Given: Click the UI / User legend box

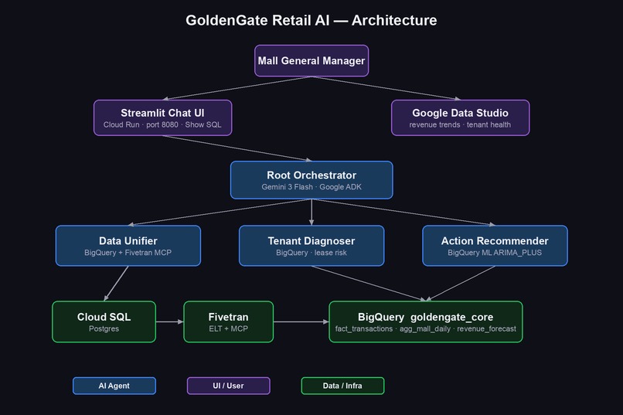Looking at the screenshot, I should (x=229, y=386).
